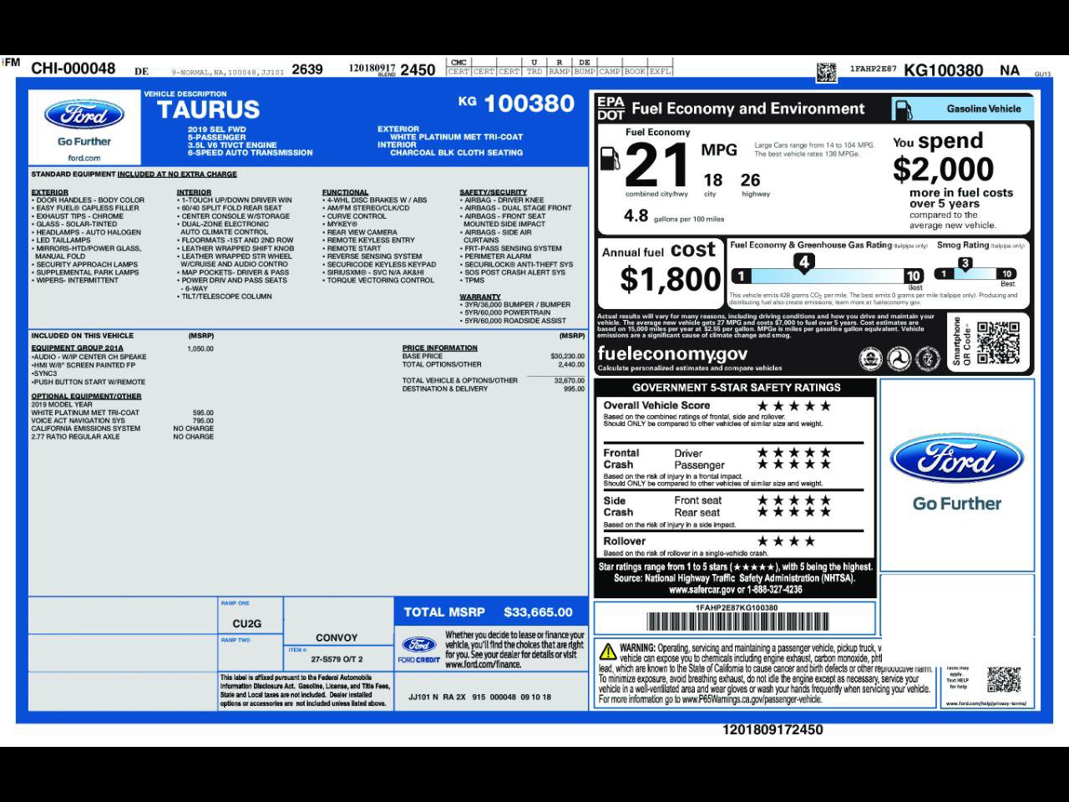Click the Ford Credit logo
Viewport: 1069px width, 802px height.
tap(419, 645)
